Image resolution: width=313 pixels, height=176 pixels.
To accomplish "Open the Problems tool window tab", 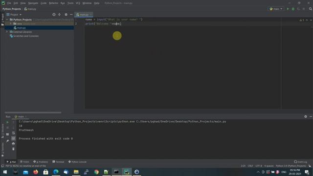I will coord(41,162).
